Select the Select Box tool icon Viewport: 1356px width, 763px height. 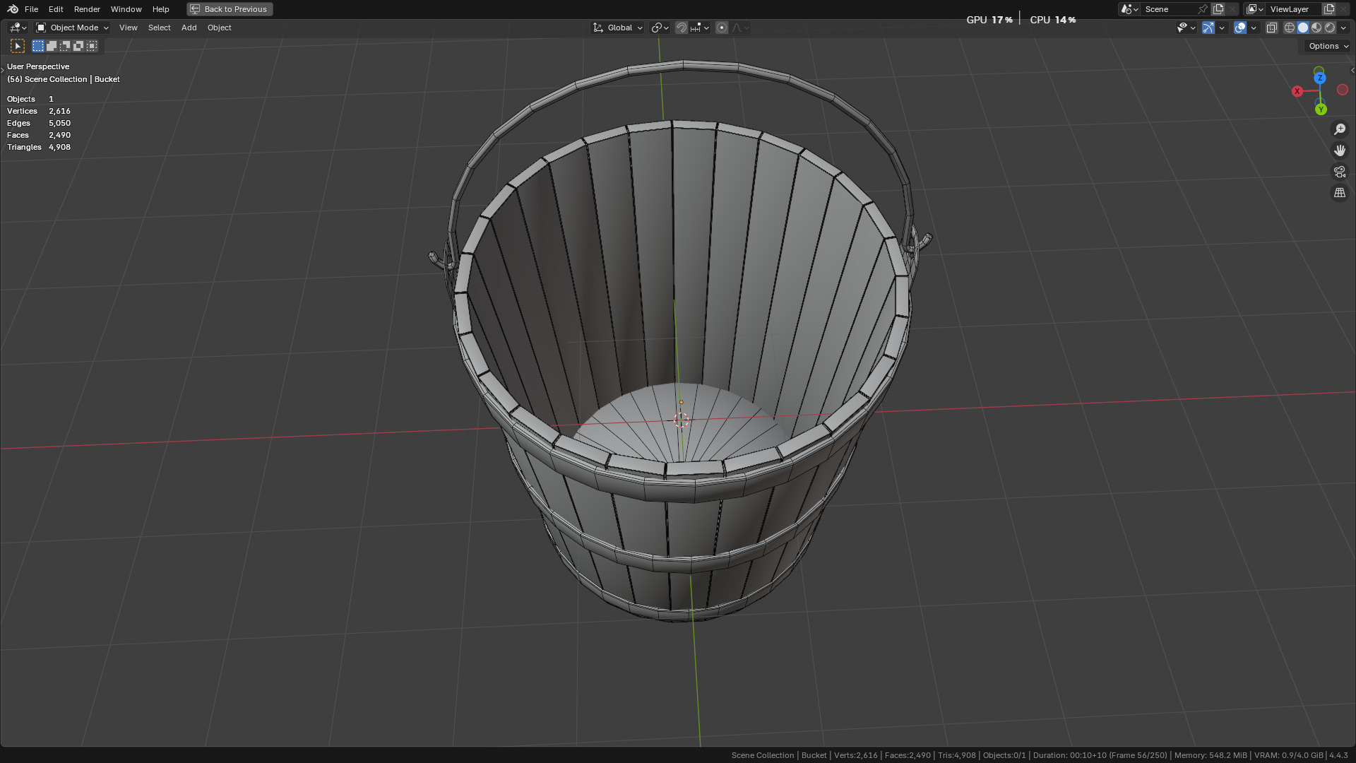(18, 46)
